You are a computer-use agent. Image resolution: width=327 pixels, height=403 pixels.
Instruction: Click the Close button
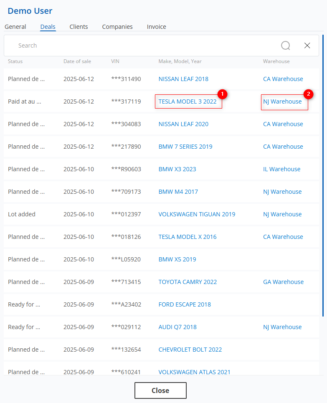pos(160,390)
